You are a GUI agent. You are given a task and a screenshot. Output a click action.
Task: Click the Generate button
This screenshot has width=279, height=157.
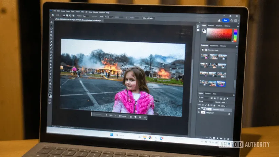coord(123,116)
